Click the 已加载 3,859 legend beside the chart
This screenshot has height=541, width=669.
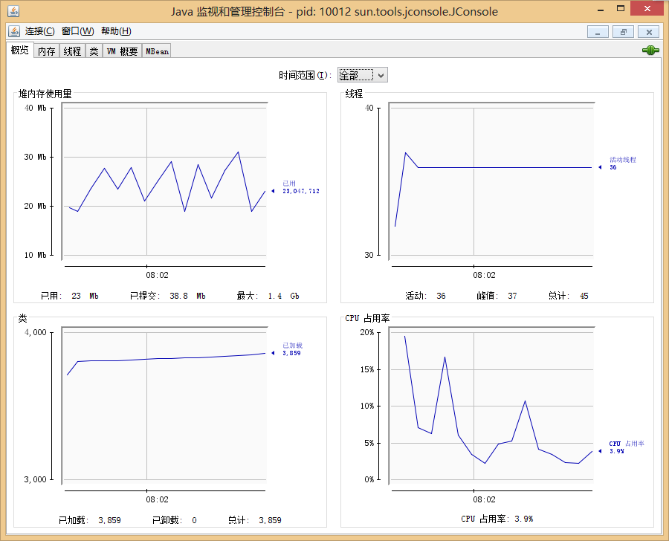coord(292,349)
